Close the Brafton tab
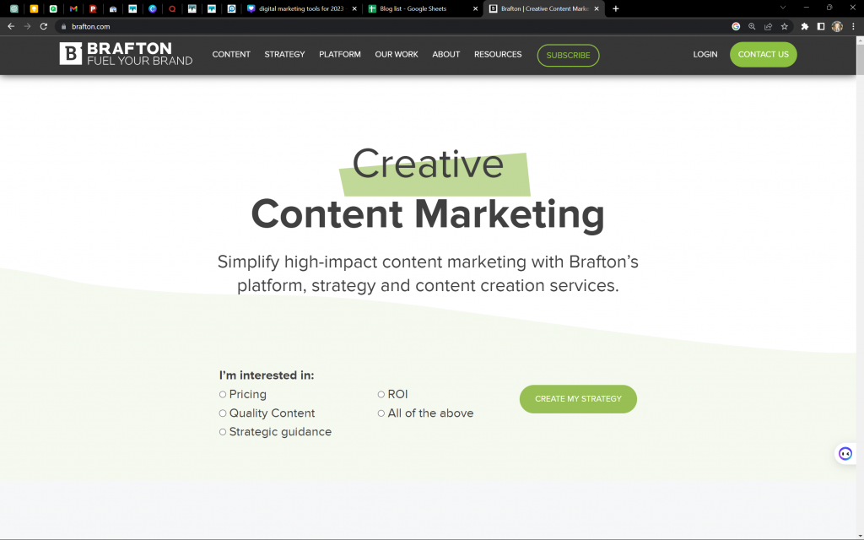The height and width of the screenshot is (540, 864). (x=597, y=8)
